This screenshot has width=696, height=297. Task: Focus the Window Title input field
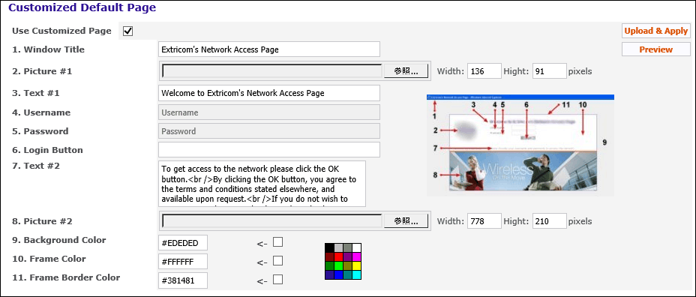click(x=269, y=49)
